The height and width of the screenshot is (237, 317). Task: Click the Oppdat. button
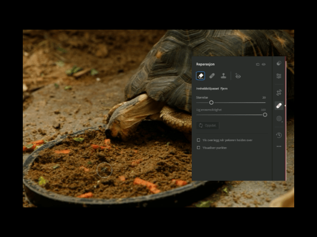208,125
